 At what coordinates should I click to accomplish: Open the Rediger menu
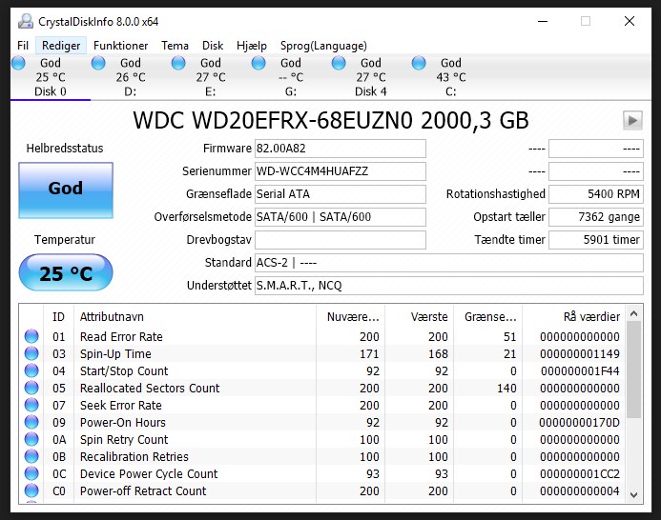61,46
